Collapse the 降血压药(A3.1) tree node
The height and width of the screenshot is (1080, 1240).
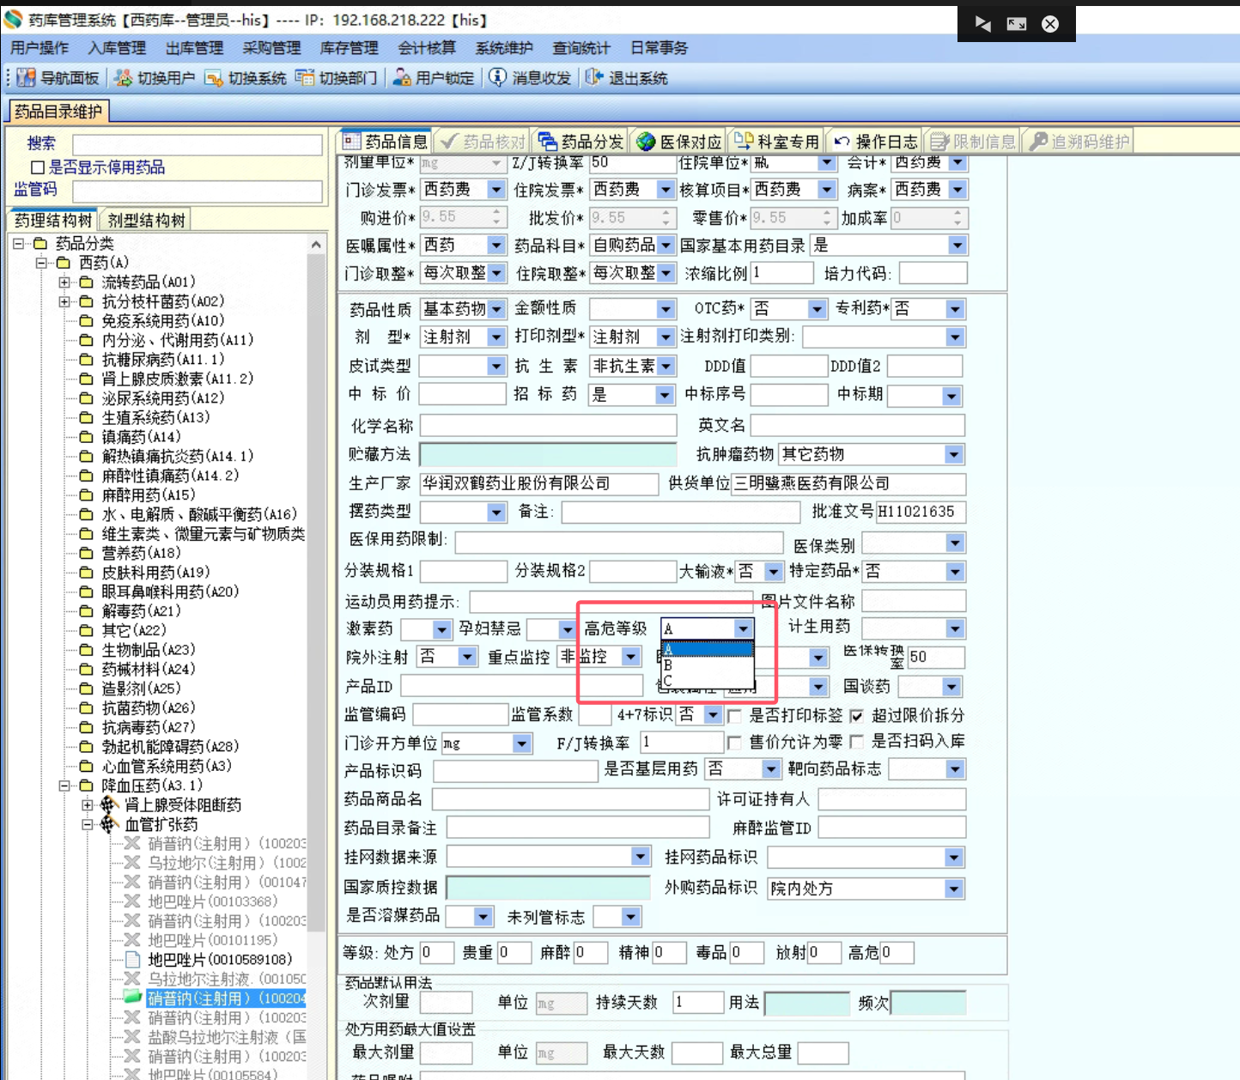pyautogui.click(x=64, y=786)
